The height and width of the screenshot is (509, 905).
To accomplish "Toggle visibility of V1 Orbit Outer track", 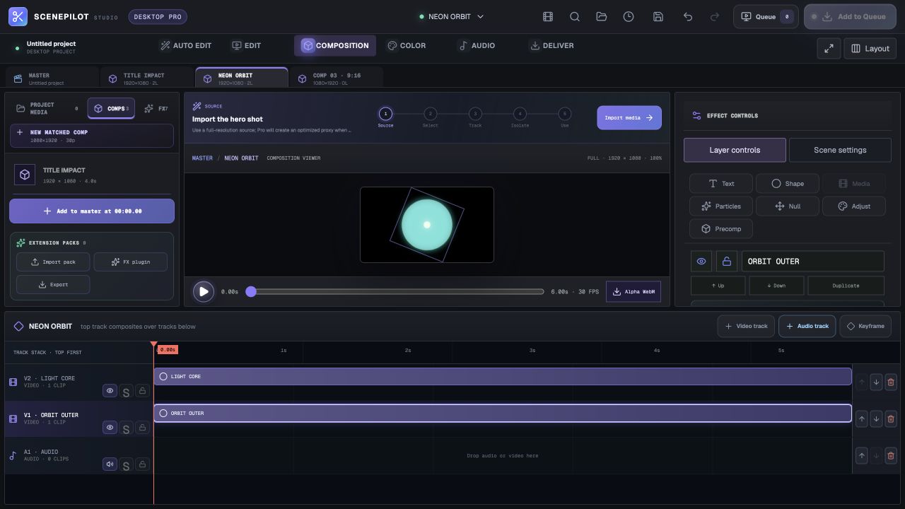I will point(110,427).
